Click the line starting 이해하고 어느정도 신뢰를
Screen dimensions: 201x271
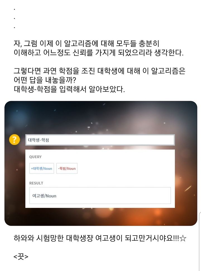(99, 52)
